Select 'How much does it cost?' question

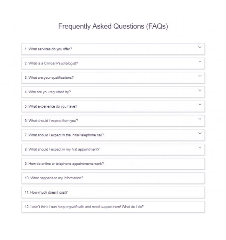(x=113, y=192)
